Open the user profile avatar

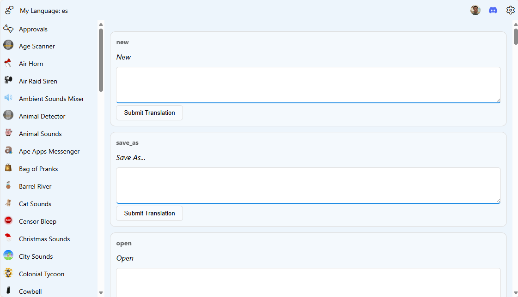coord(475,10)
